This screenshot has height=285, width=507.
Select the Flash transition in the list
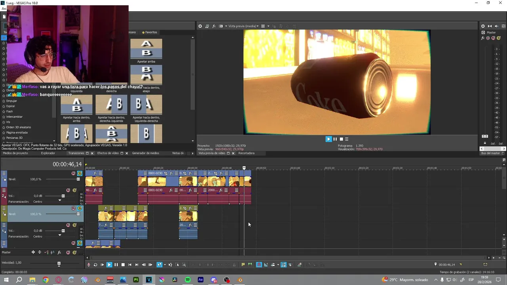(x=10, y=111)
